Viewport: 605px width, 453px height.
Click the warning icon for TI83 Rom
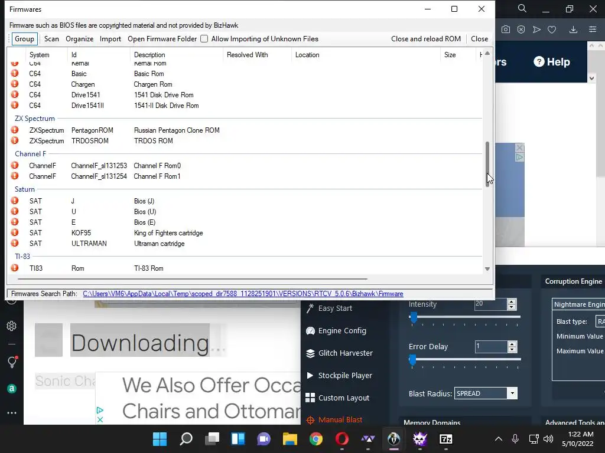[x=15, y=268]
